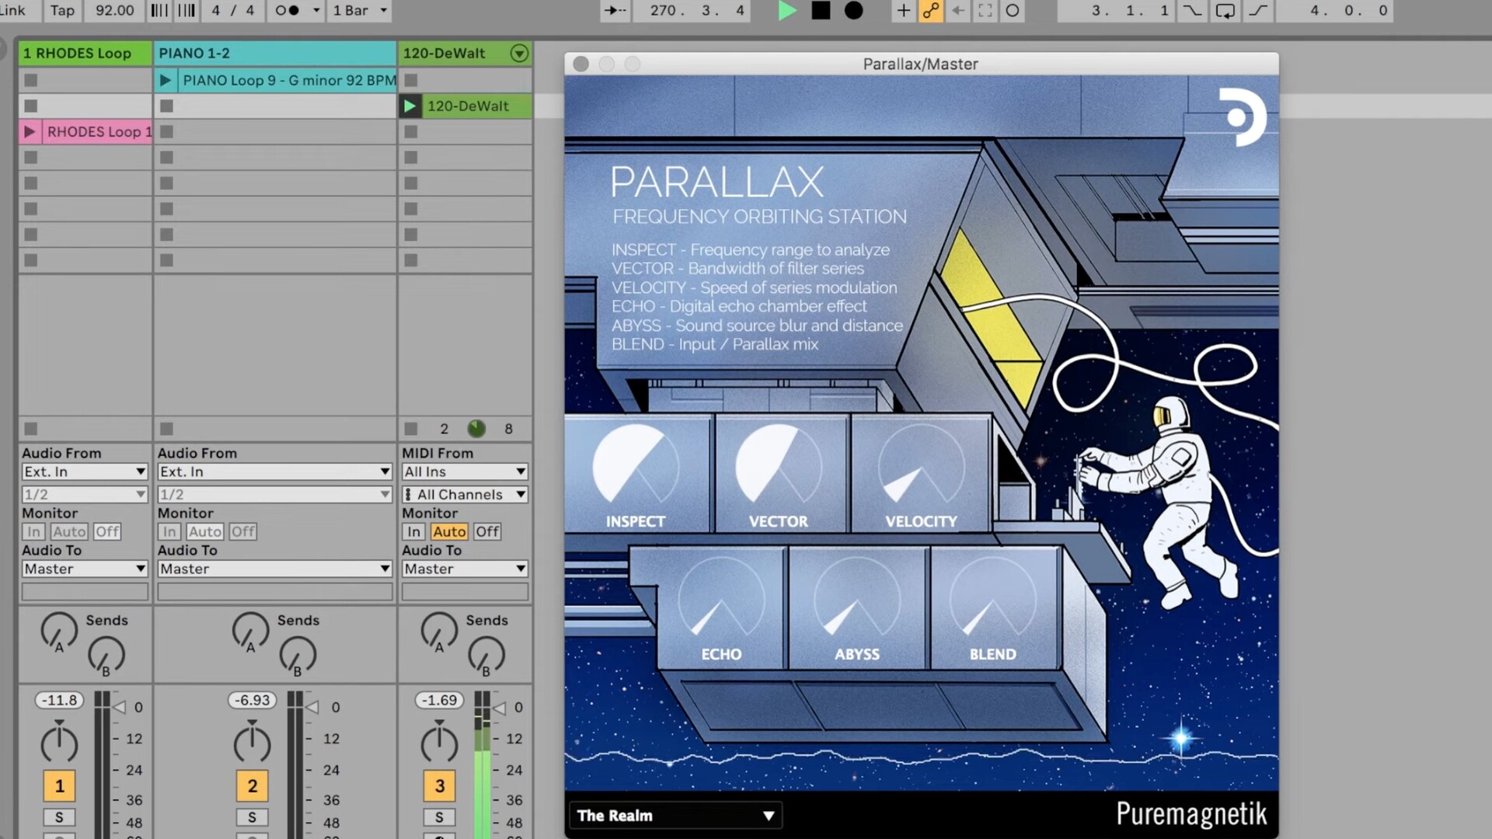Select the PIANO 1-2 track header
This screenshot has width=1492, height=839.
275,53
